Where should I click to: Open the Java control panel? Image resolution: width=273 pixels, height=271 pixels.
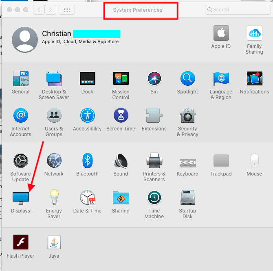54,243
